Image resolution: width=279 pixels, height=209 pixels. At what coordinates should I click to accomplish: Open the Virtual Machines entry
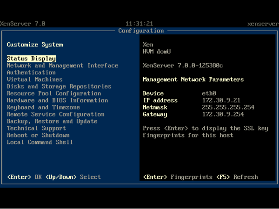pyautogui.click(x=34, y=79)
